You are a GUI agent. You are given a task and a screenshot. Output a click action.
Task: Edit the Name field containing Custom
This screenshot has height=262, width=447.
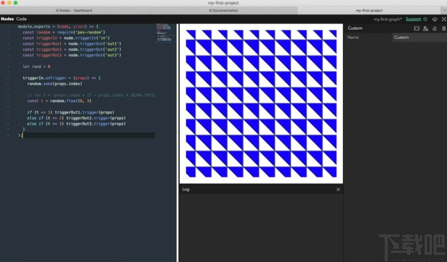click(x=419, y=37)
